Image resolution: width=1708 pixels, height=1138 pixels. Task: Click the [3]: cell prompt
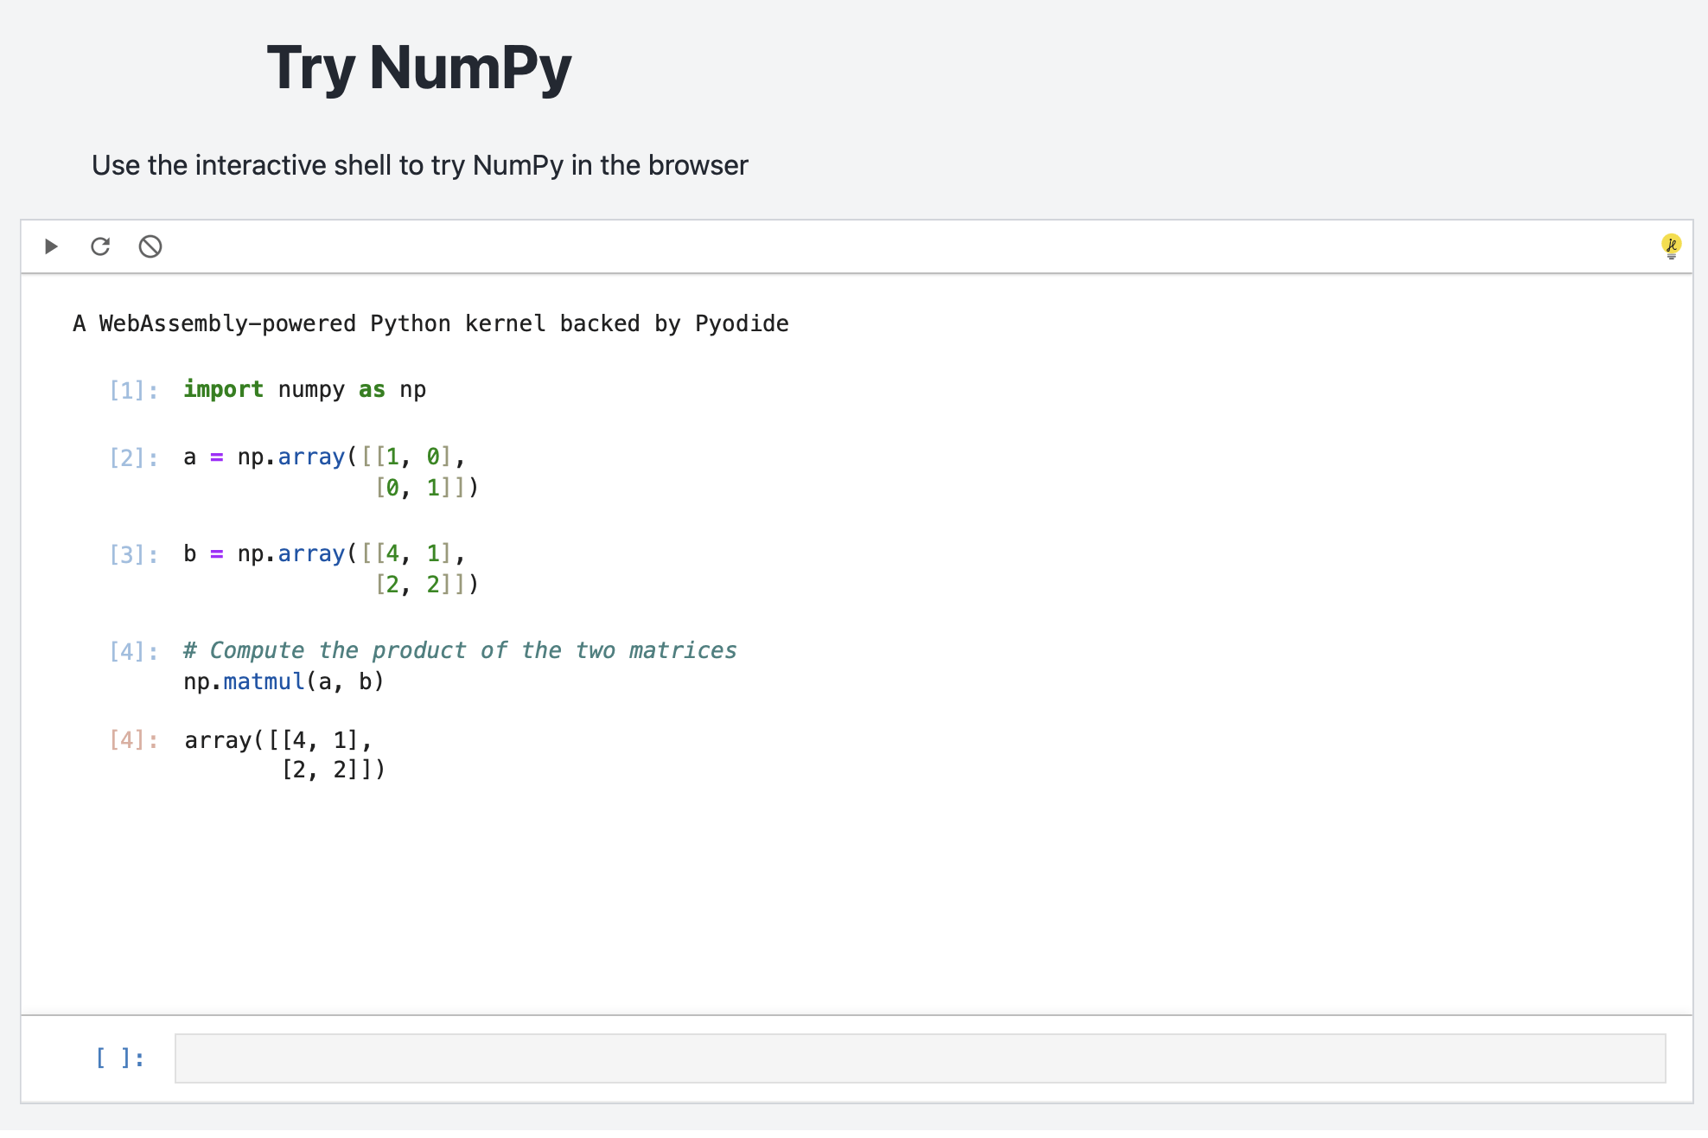tap(134, 554)
